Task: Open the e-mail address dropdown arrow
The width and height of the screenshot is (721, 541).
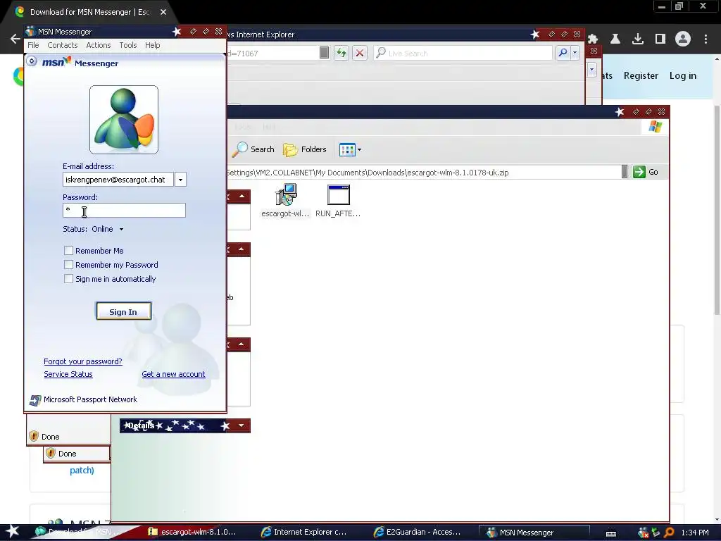Action: 181,180
